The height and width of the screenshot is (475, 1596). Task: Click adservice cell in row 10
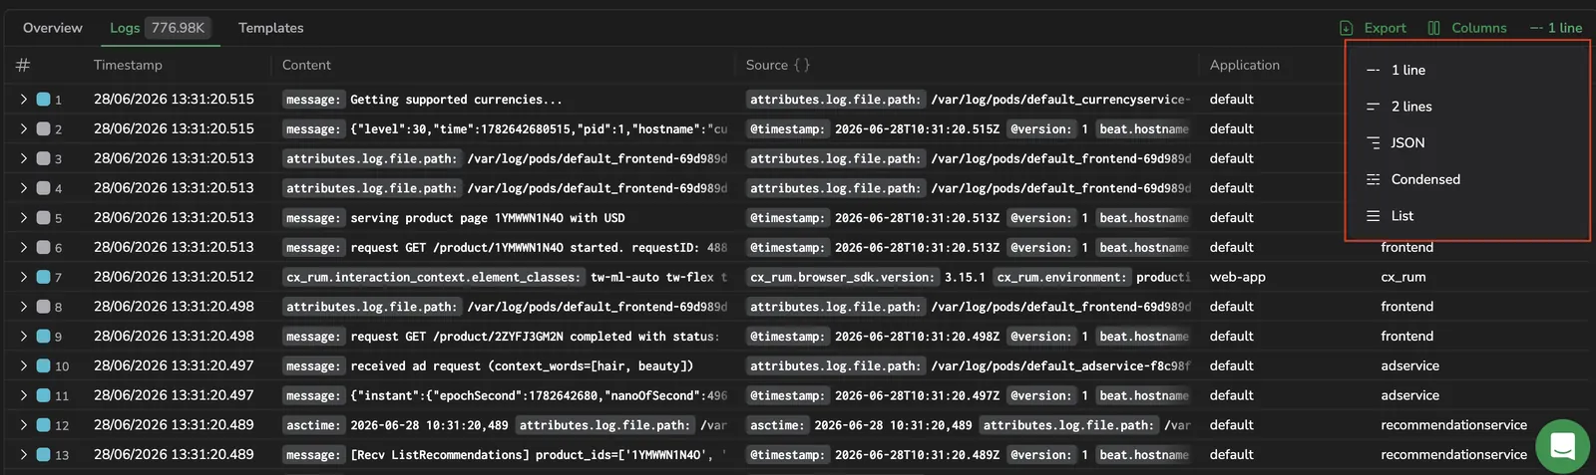click(x=1410, y=365)
